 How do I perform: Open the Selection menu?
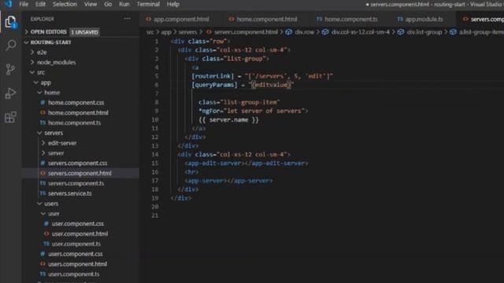(x=65, y=4)
